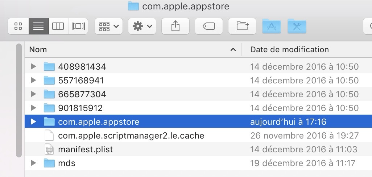Open the arrange items dropdown
Image resolution: width=372 pixels, height=177 pixels.
[109, 26]
